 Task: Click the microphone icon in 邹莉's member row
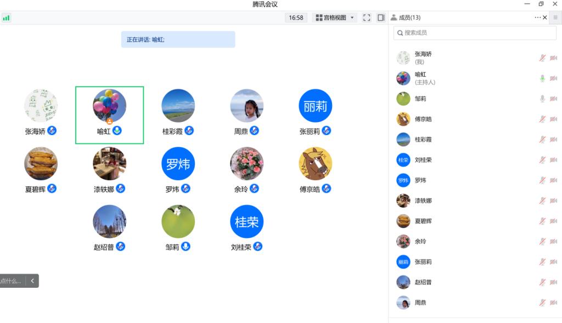pyautogui.click(x=542, y=99)
